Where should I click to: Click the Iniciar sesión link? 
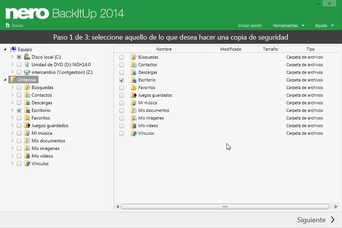pyautogui.click(x=250, y=25)
